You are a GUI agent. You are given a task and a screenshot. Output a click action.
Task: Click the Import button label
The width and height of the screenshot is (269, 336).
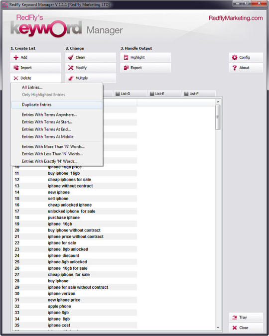[26, 68]
